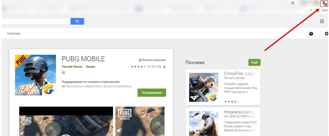Switch to the Новинки tab
The image size is (329, 136).
click(x=14, y=33)
